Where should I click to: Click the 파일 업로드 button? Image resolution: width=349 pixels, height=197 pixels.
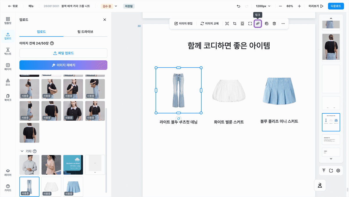[63, 53]
